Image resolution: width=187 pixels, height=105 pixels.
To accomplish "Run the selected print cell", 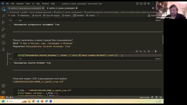I will 9,54.
